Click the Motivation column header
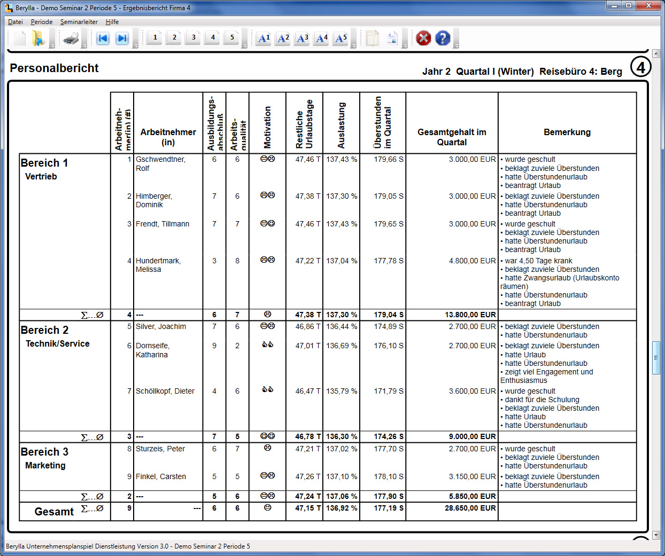The image size is (665, 556). click(x=267, y=127)
